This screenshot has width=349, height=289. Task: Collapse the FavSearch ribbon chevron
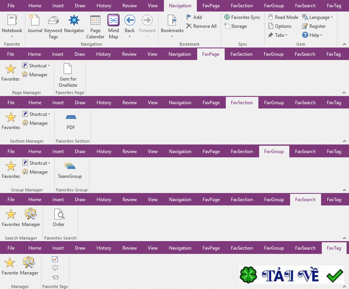coord(344,238)
